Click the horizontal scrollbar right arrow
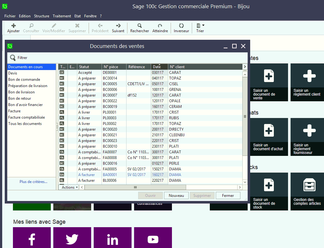 tap(240, 187)
